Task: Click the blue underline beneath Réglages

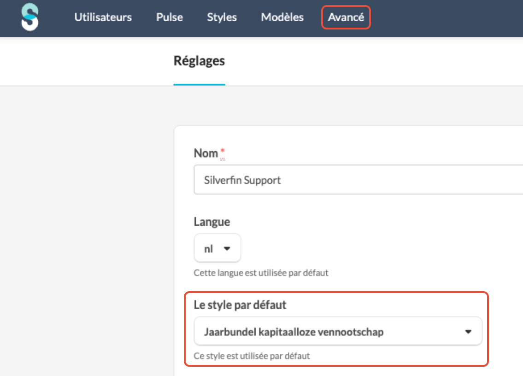Action: pos(199,85)
